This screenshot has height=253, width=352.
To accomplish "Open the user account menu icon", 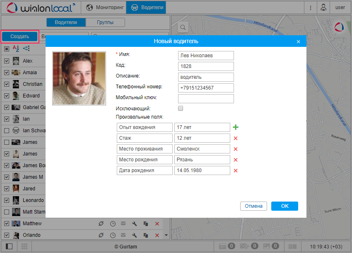I will click(x=323, y=7).
